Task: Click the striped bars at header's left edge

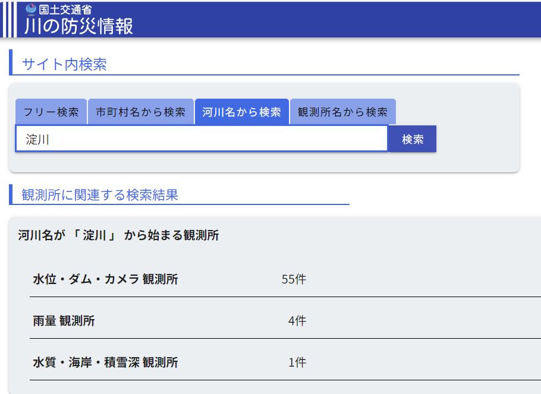Action: [x=8, y=20]
